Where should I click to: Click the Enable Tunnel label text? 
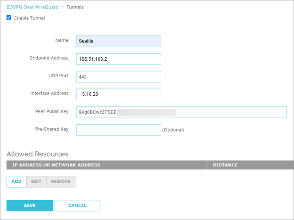(30, 18)
